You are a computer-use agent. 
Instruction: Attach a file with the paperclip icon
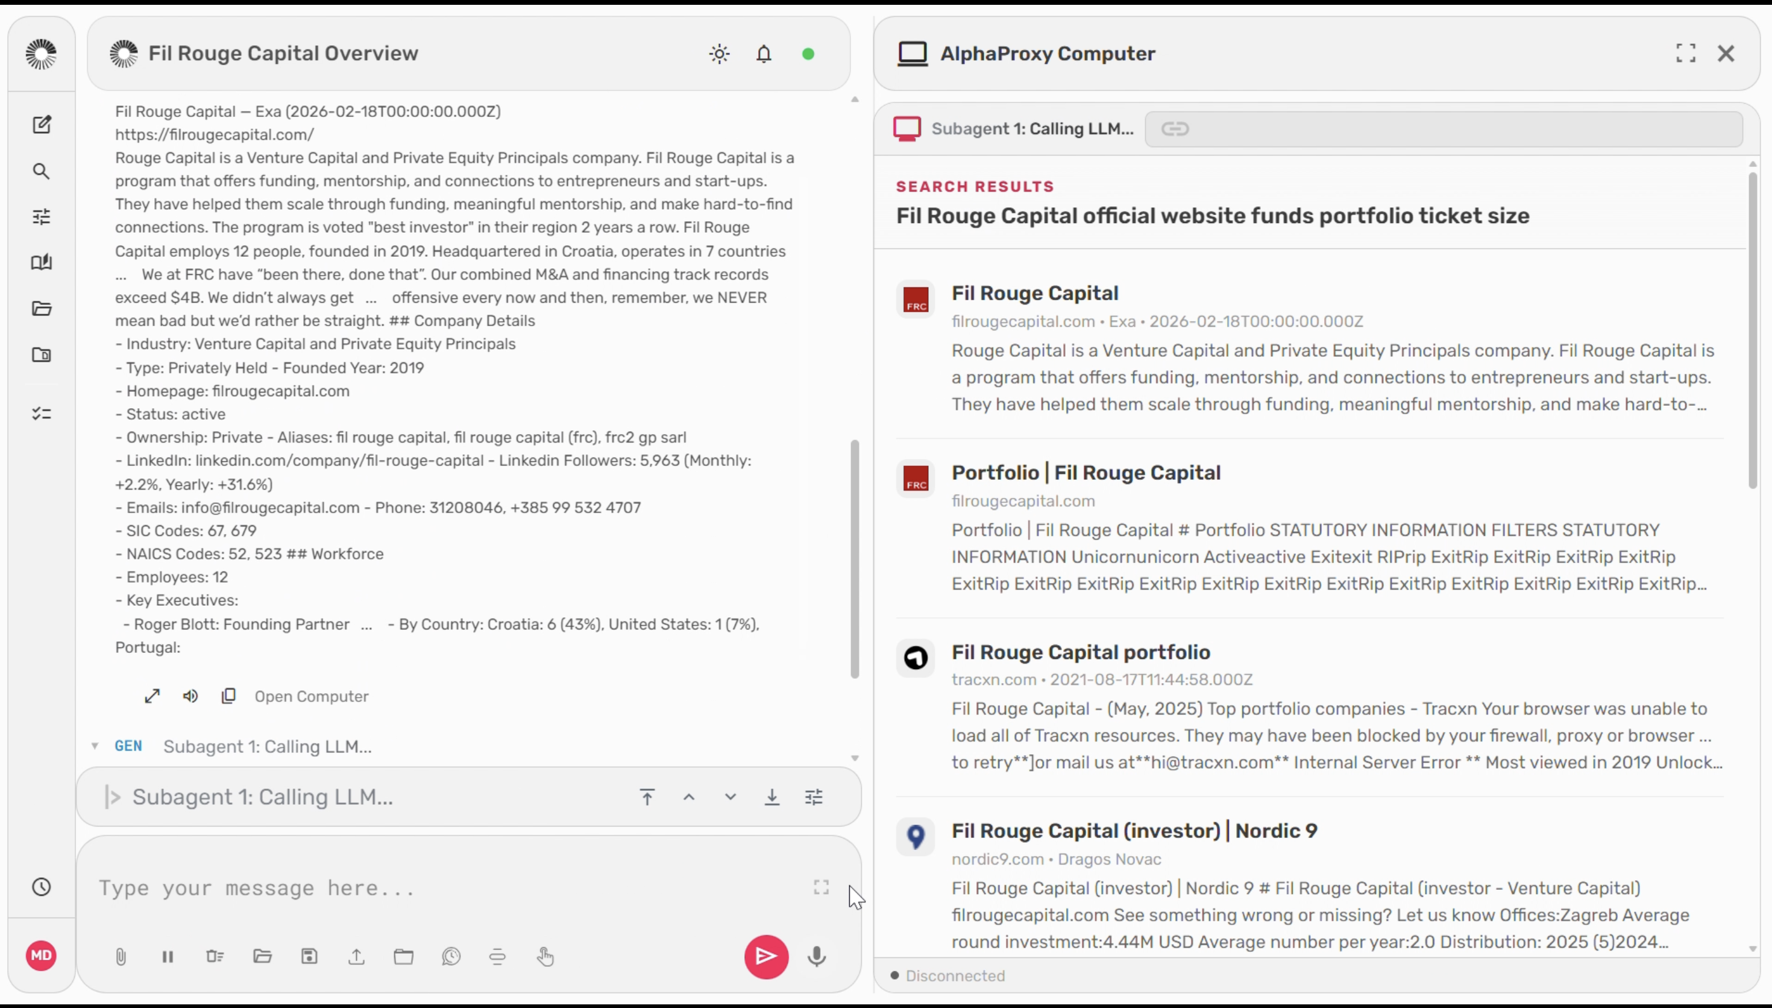pos(121,957)
